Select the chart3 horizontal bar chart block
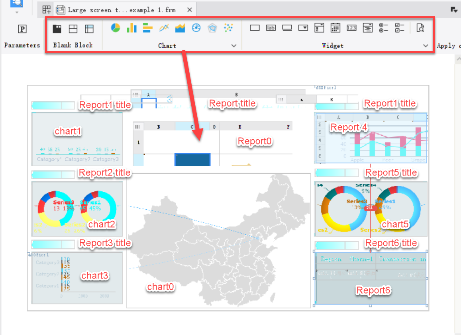Viewport: 461px width, 335px height. click(77, 278)
